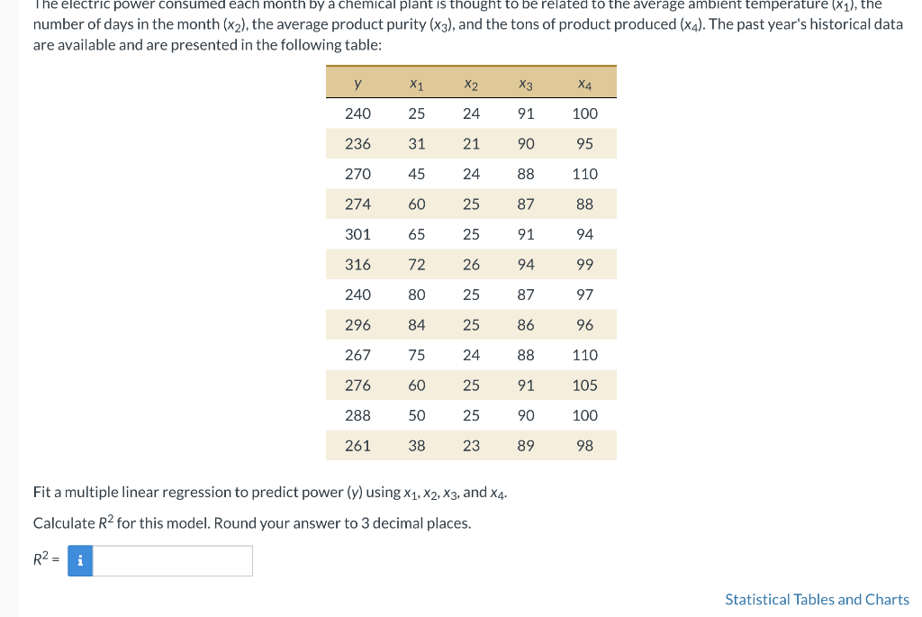Click the table cell containing 240
Image resolution: width=922 pixels, height=617 pixels.
(x=357, y=113)
